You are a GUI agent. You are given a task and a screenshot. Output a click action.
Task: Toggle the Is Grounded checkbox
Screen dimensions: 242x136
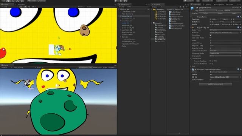(211, 80)
